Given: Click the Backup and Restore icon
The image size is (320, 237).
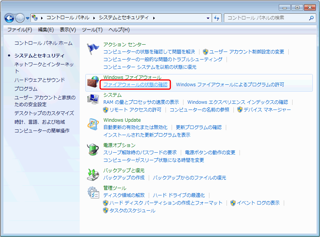Looking at the screenshot, I should (93, 174).
